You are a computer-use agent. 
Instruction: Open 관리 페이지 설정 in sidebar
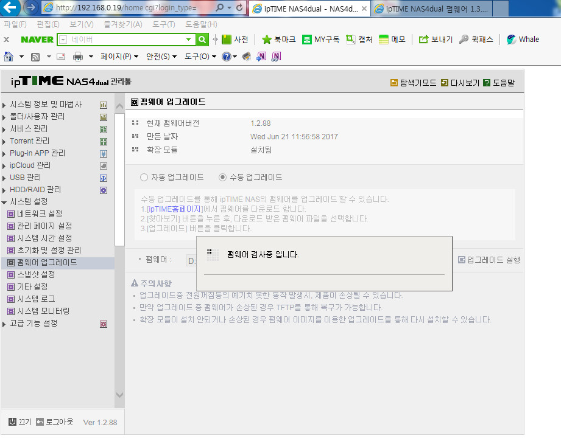point(44,226)
